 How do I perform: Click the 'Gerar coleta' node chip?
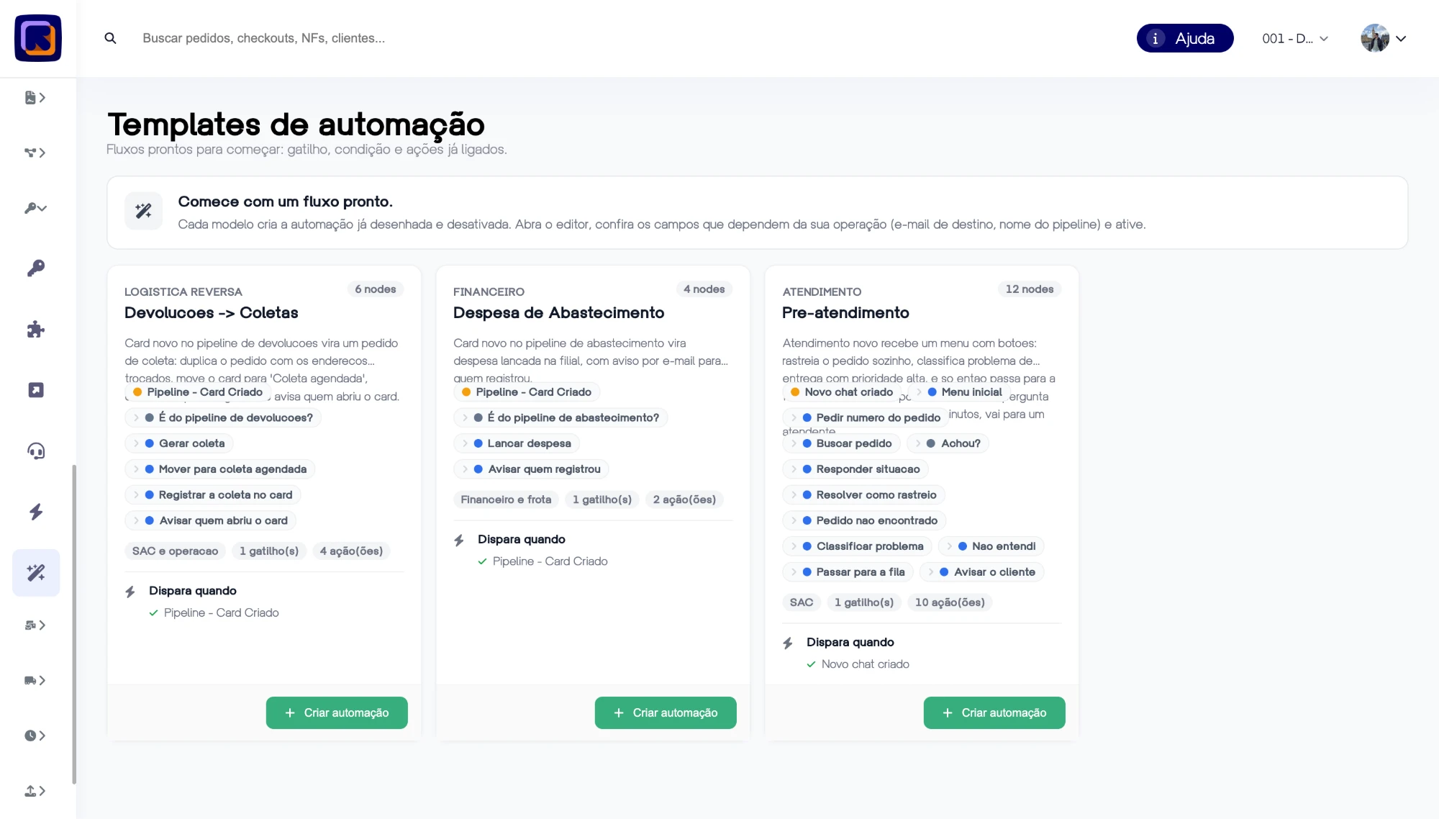[179, 443]
